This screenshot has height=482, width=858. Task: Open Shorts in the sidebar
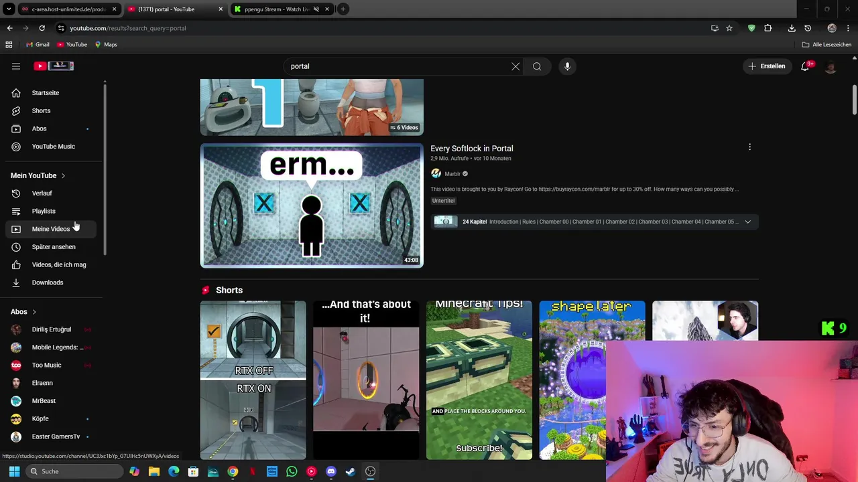coord(51,110)
